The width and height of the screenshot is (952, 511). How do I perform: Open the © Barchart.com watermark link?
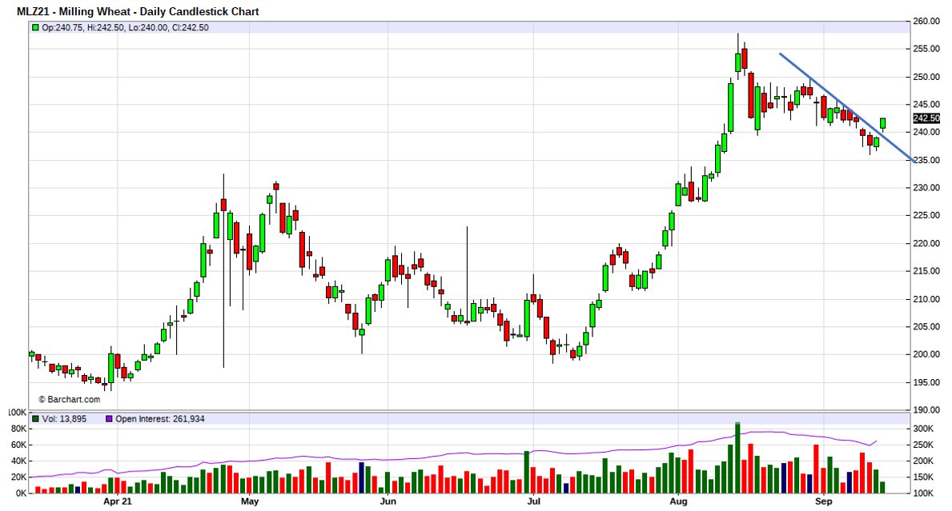[x=69, y=399]
